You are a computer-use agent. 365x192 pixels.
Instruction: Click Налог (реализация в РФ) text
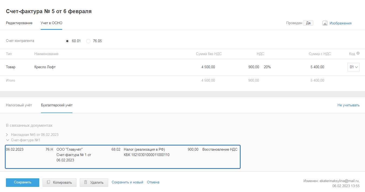pos(144,150)
